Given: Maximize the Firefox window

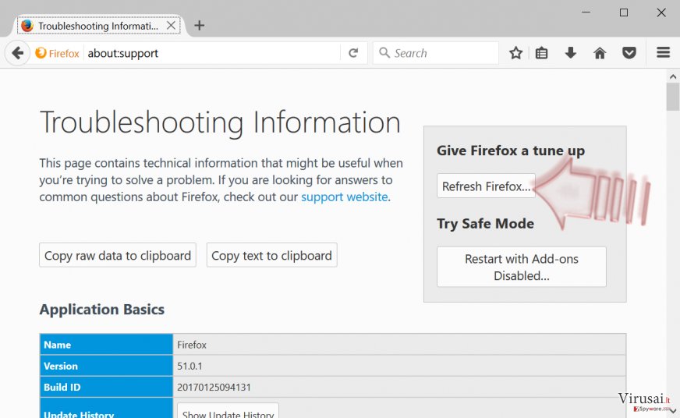Looking at the screenshot, I should [x=624, y=12].
